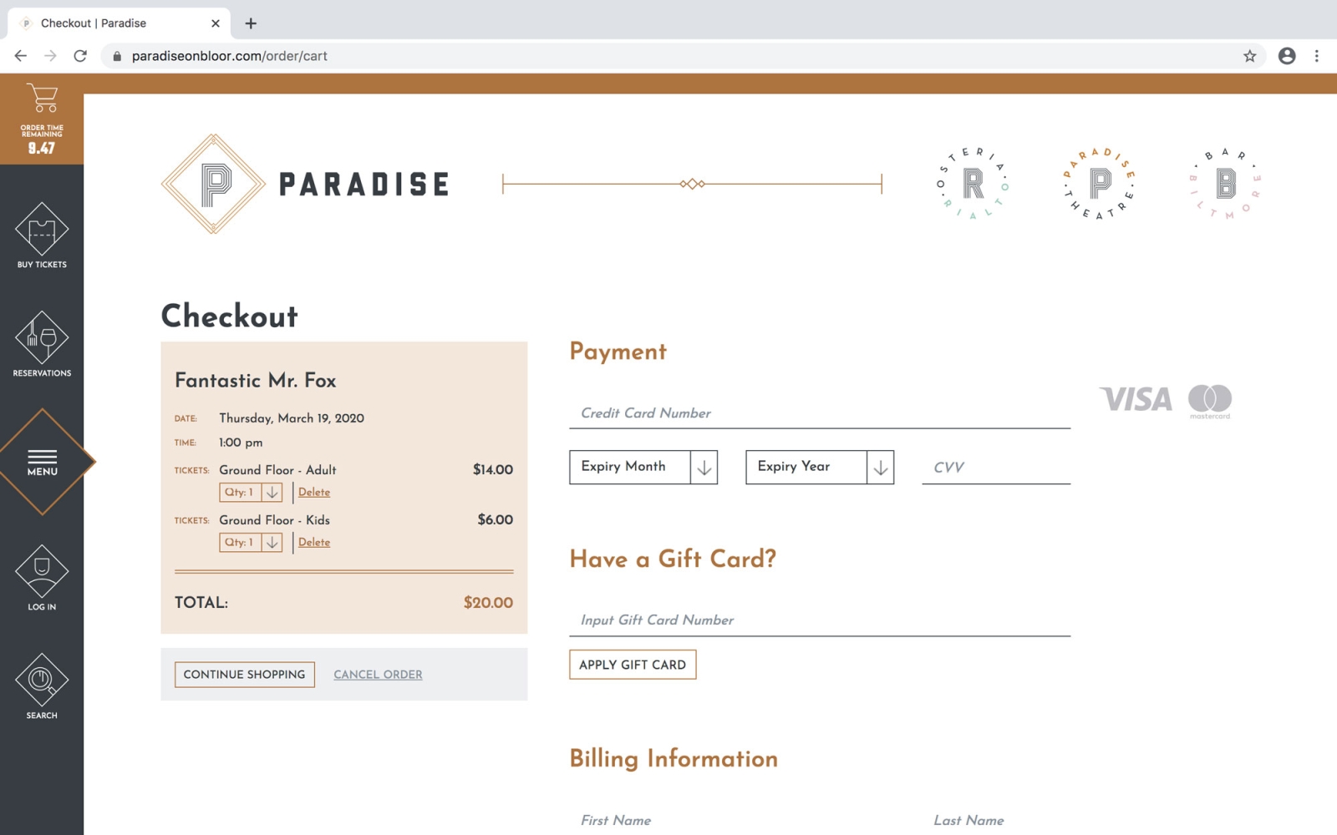The image size is (1337, 835).
Task: Focus the Input Gift Card Number field
Action: pos(820,620)
